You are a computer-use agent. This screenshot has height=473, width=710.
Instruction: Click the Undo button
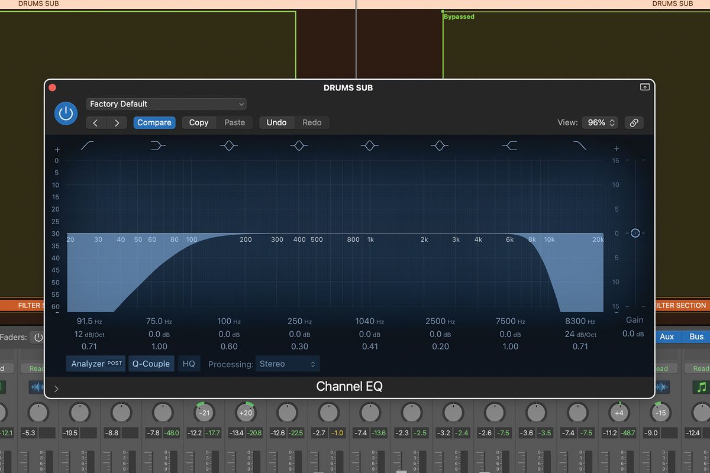(276, 122)
